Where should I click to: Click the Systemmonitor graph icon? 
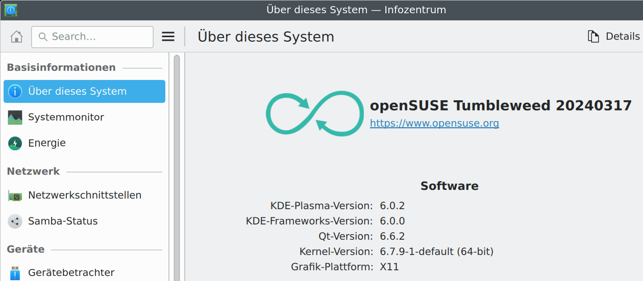15,118
